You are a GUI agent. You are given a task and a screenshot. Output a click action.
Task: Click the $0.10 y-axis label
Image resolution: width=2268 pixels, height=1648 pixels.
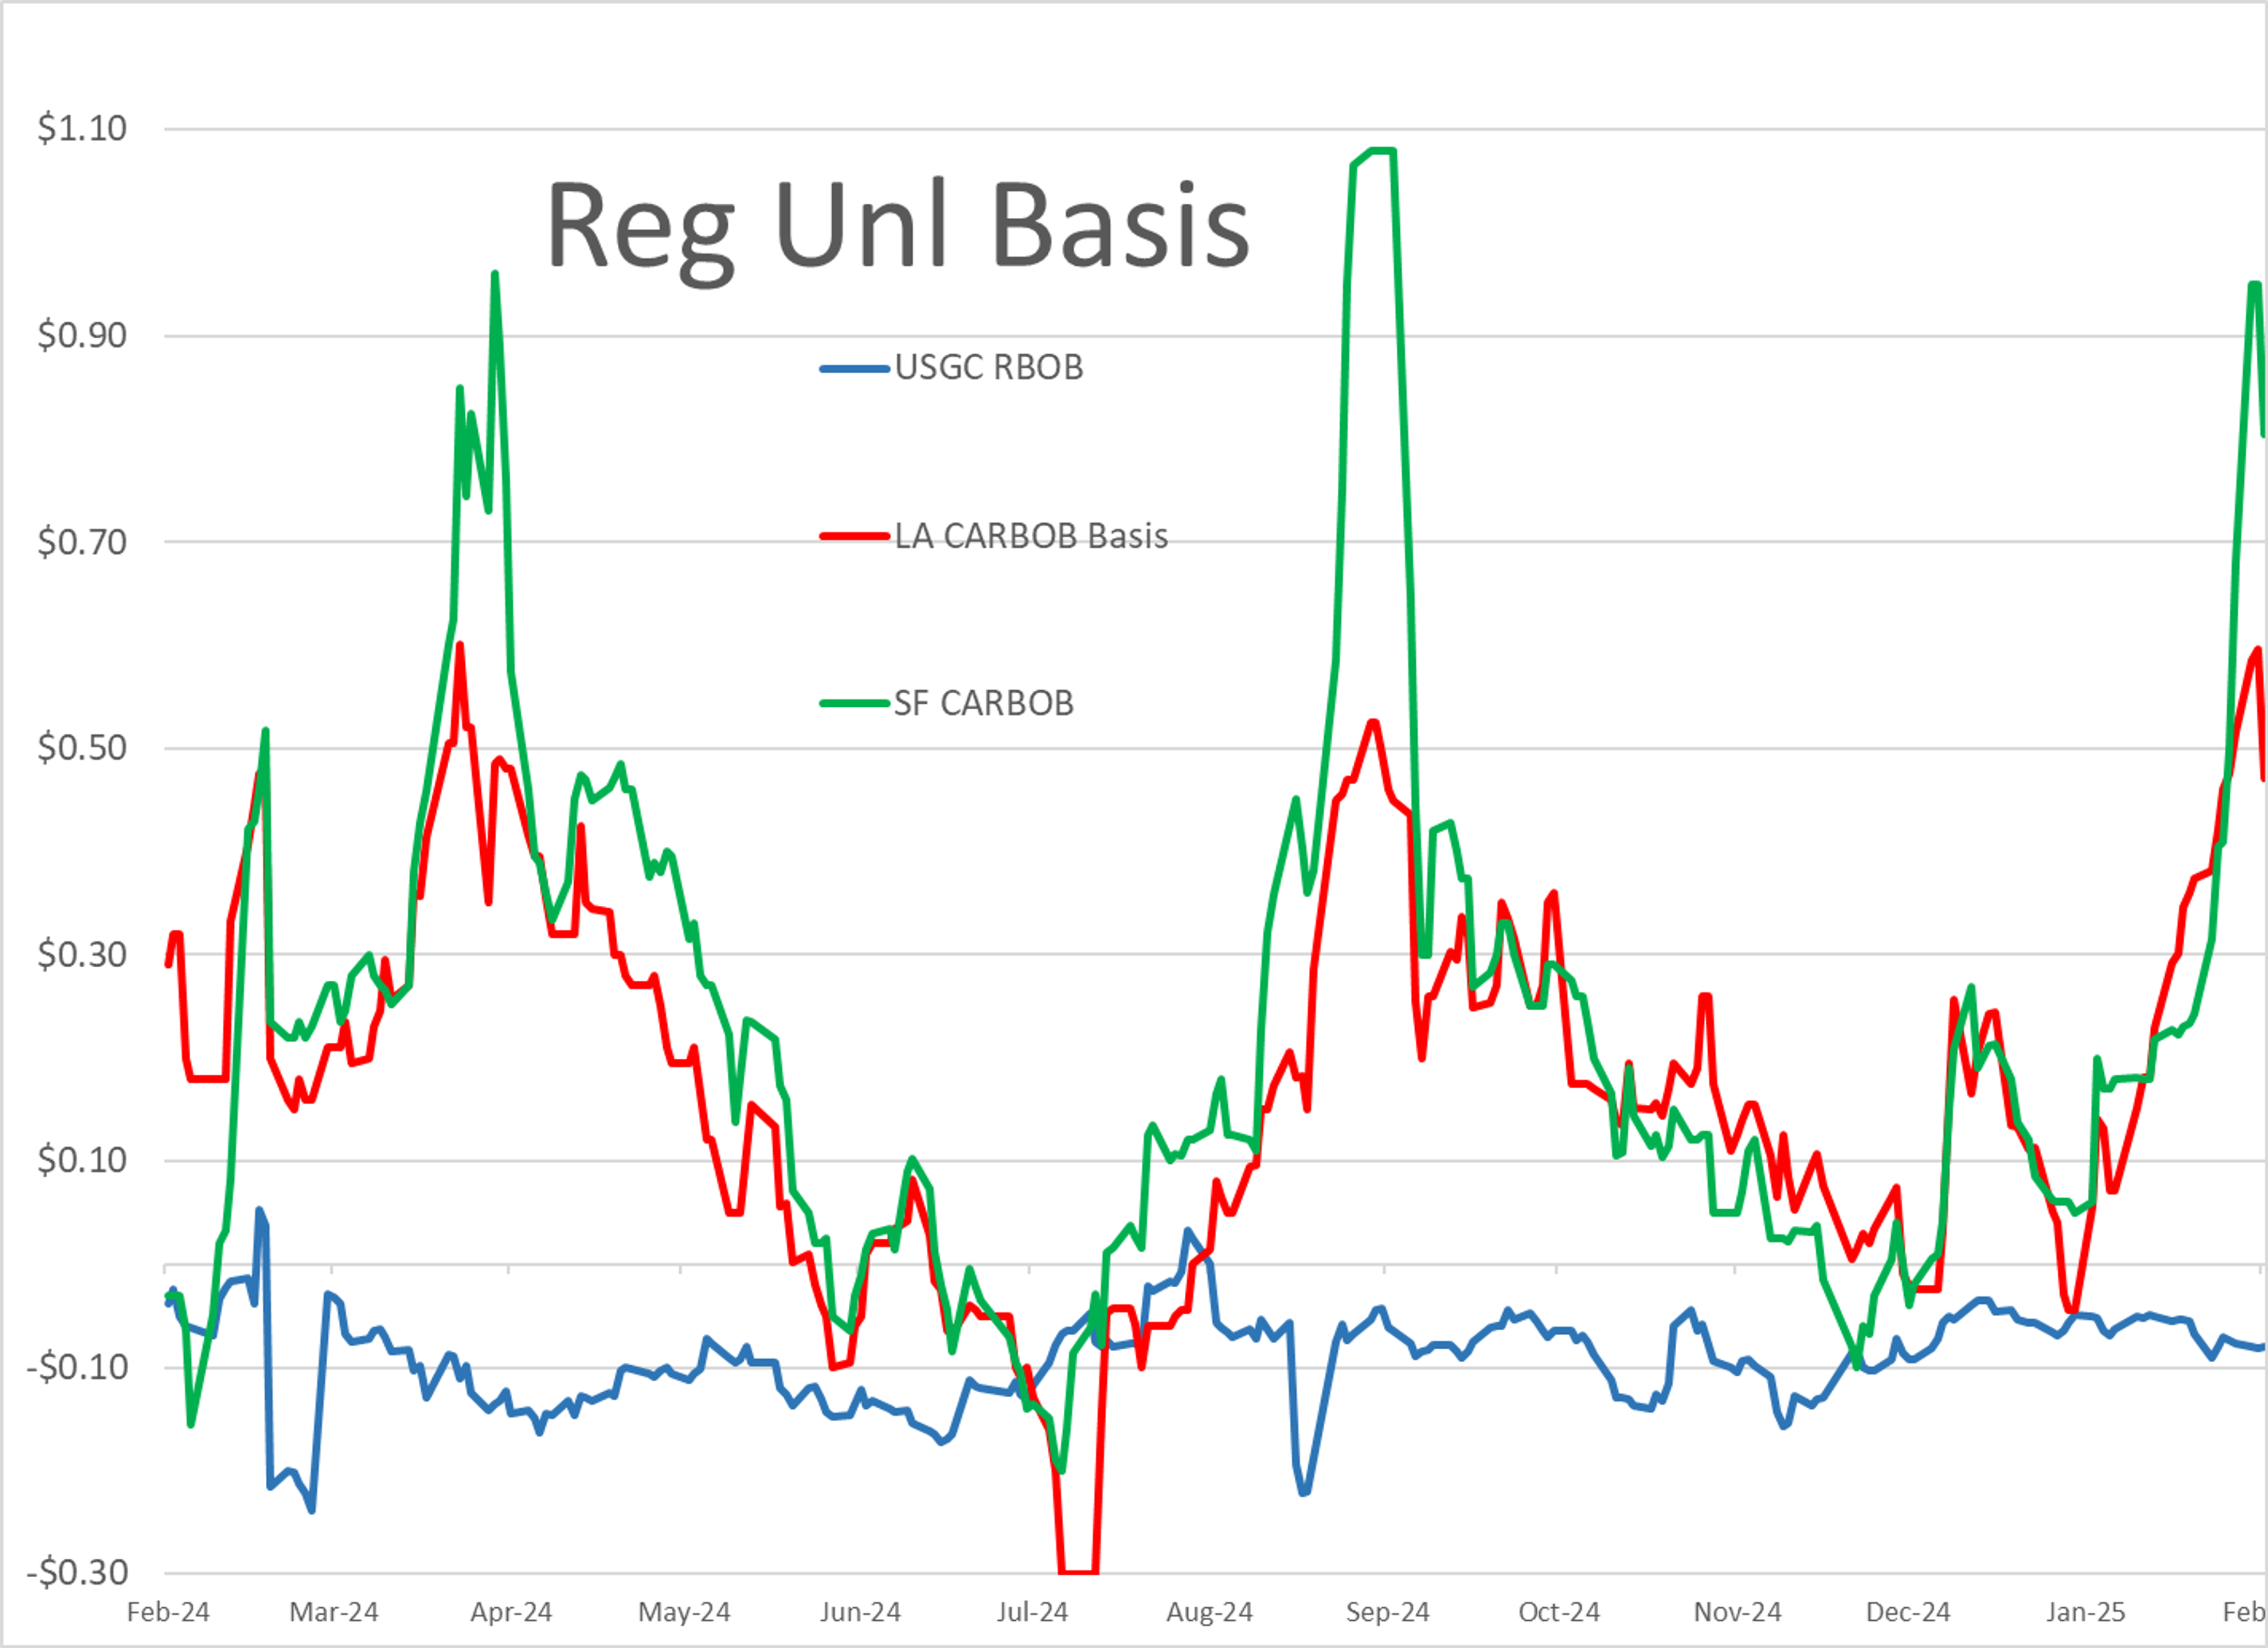[x=82, y=1160]
